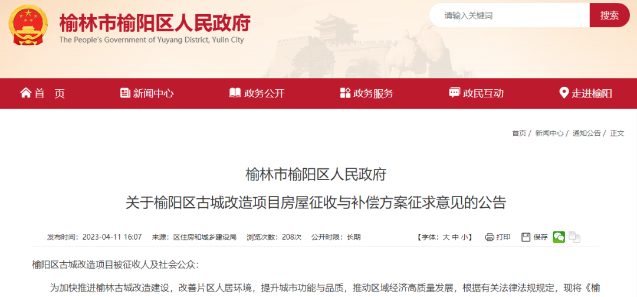Click the red 搜索 button
The height and width of the screenshot is (297, 637).
pyautogui.click(x=609, y=15)
